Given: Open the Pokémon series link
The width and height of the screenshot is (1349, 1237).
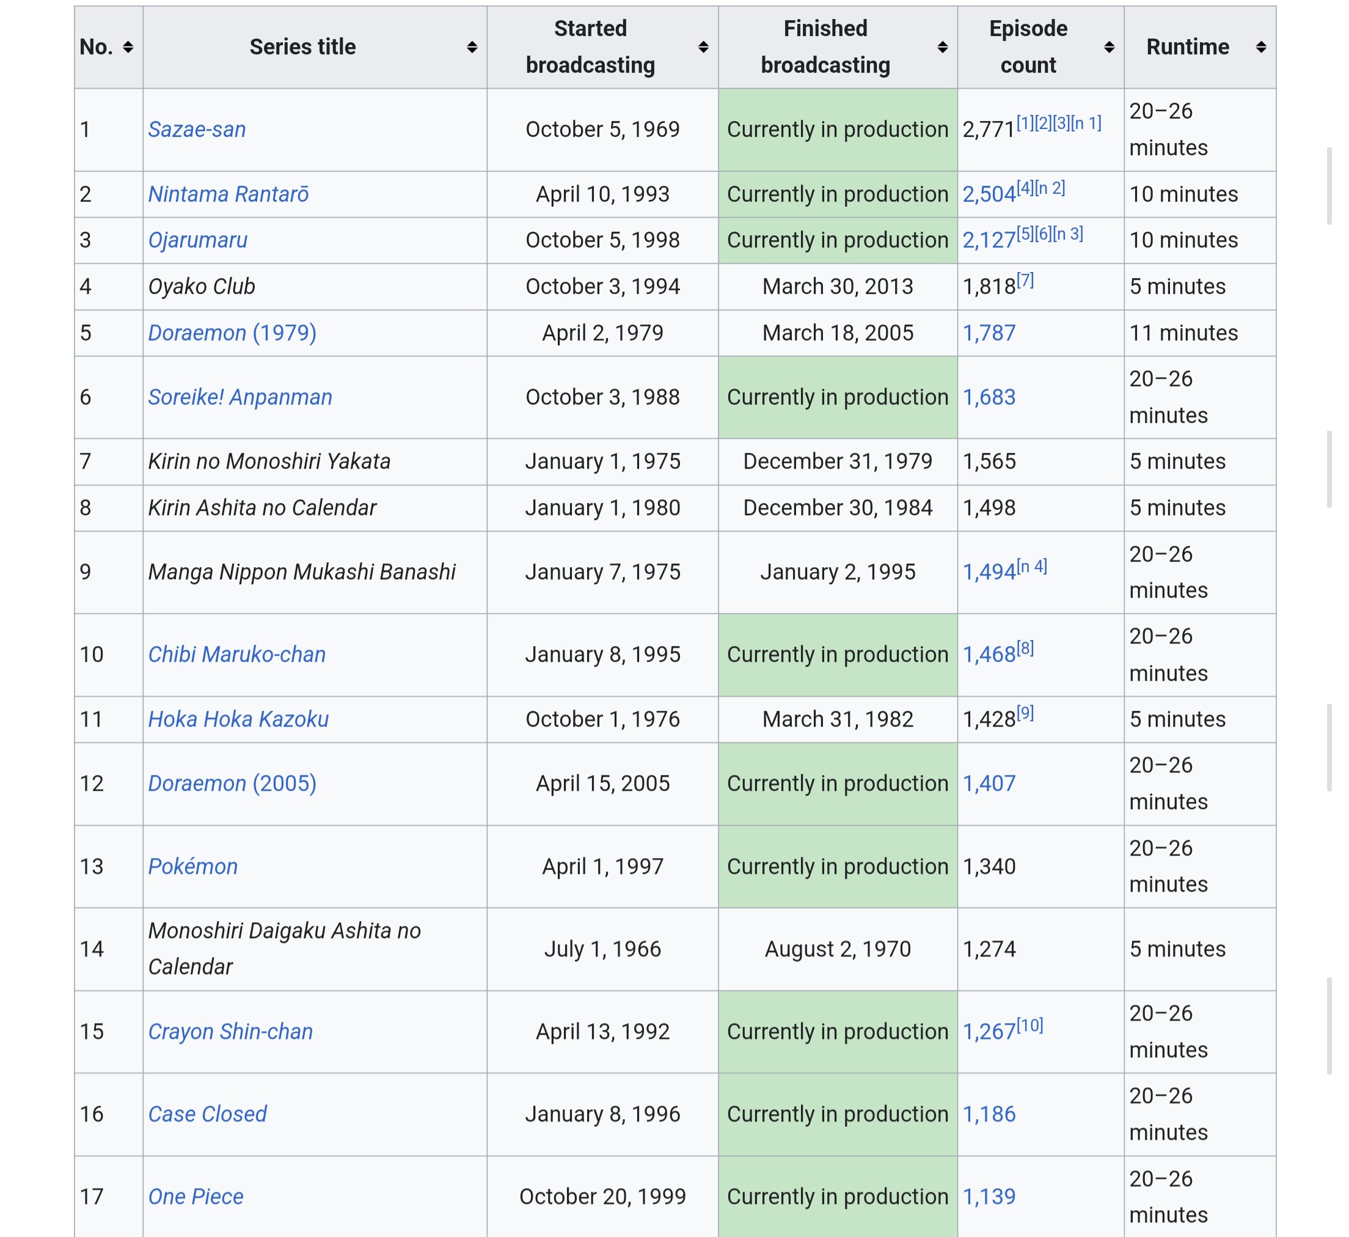Looking at the screenshot, I should click(192, 866).
